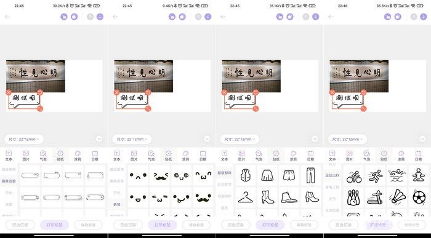Select the skirt sticker
The image size is (431, 238).
[x=267, y=175]
